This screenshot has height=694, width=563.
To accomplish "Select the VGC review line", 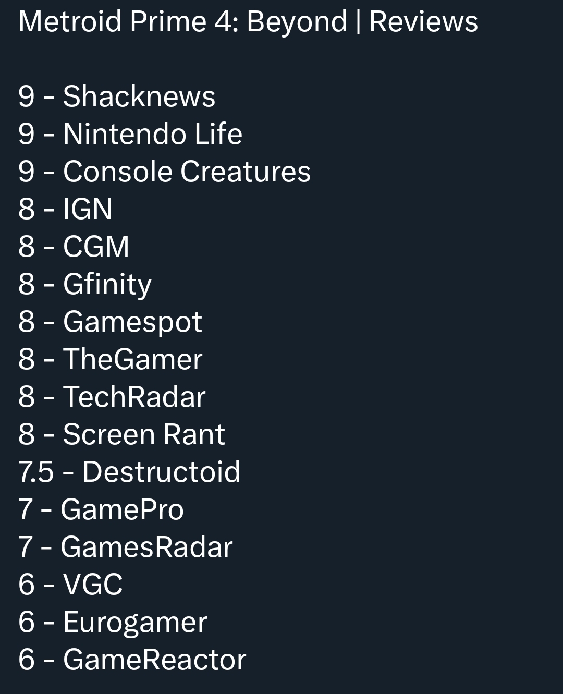I will [92, 585].
